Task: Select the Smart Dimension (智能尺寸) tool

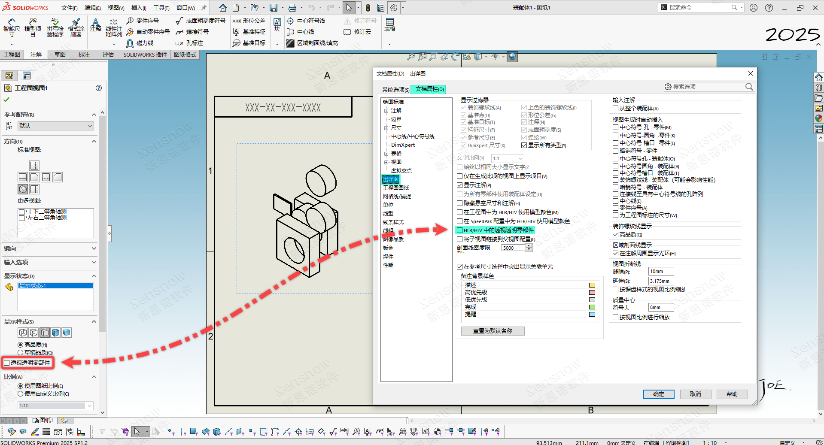Action: (x=12, y=27)
